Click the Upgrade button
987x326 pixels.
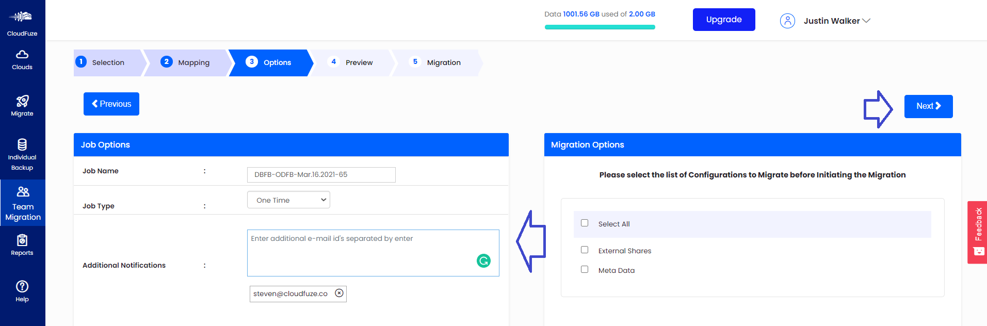coord(724,20)
